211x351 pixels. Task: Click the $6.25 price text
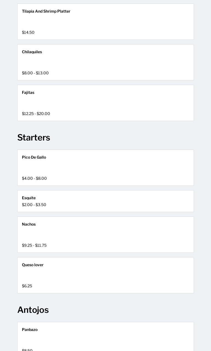pos(27,286)
